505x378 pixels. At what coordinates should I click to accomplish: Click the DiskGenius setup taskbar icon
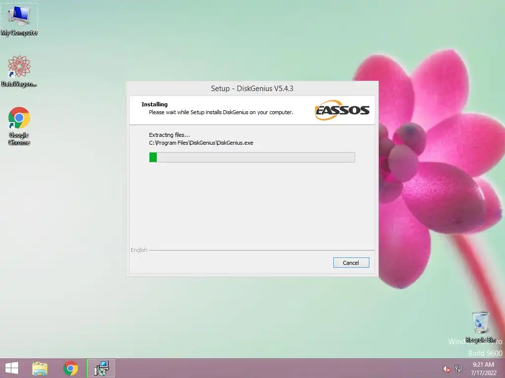(101, 368)
